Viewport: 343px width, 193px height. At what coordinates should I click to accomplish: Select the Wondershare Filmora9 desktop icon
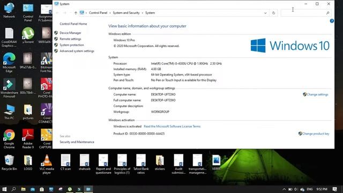(9, 88)
